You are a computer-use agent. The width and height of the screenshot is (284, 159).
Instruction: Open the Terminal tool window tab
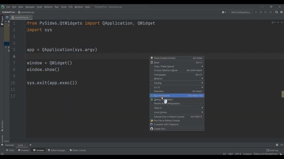point(39,150)
